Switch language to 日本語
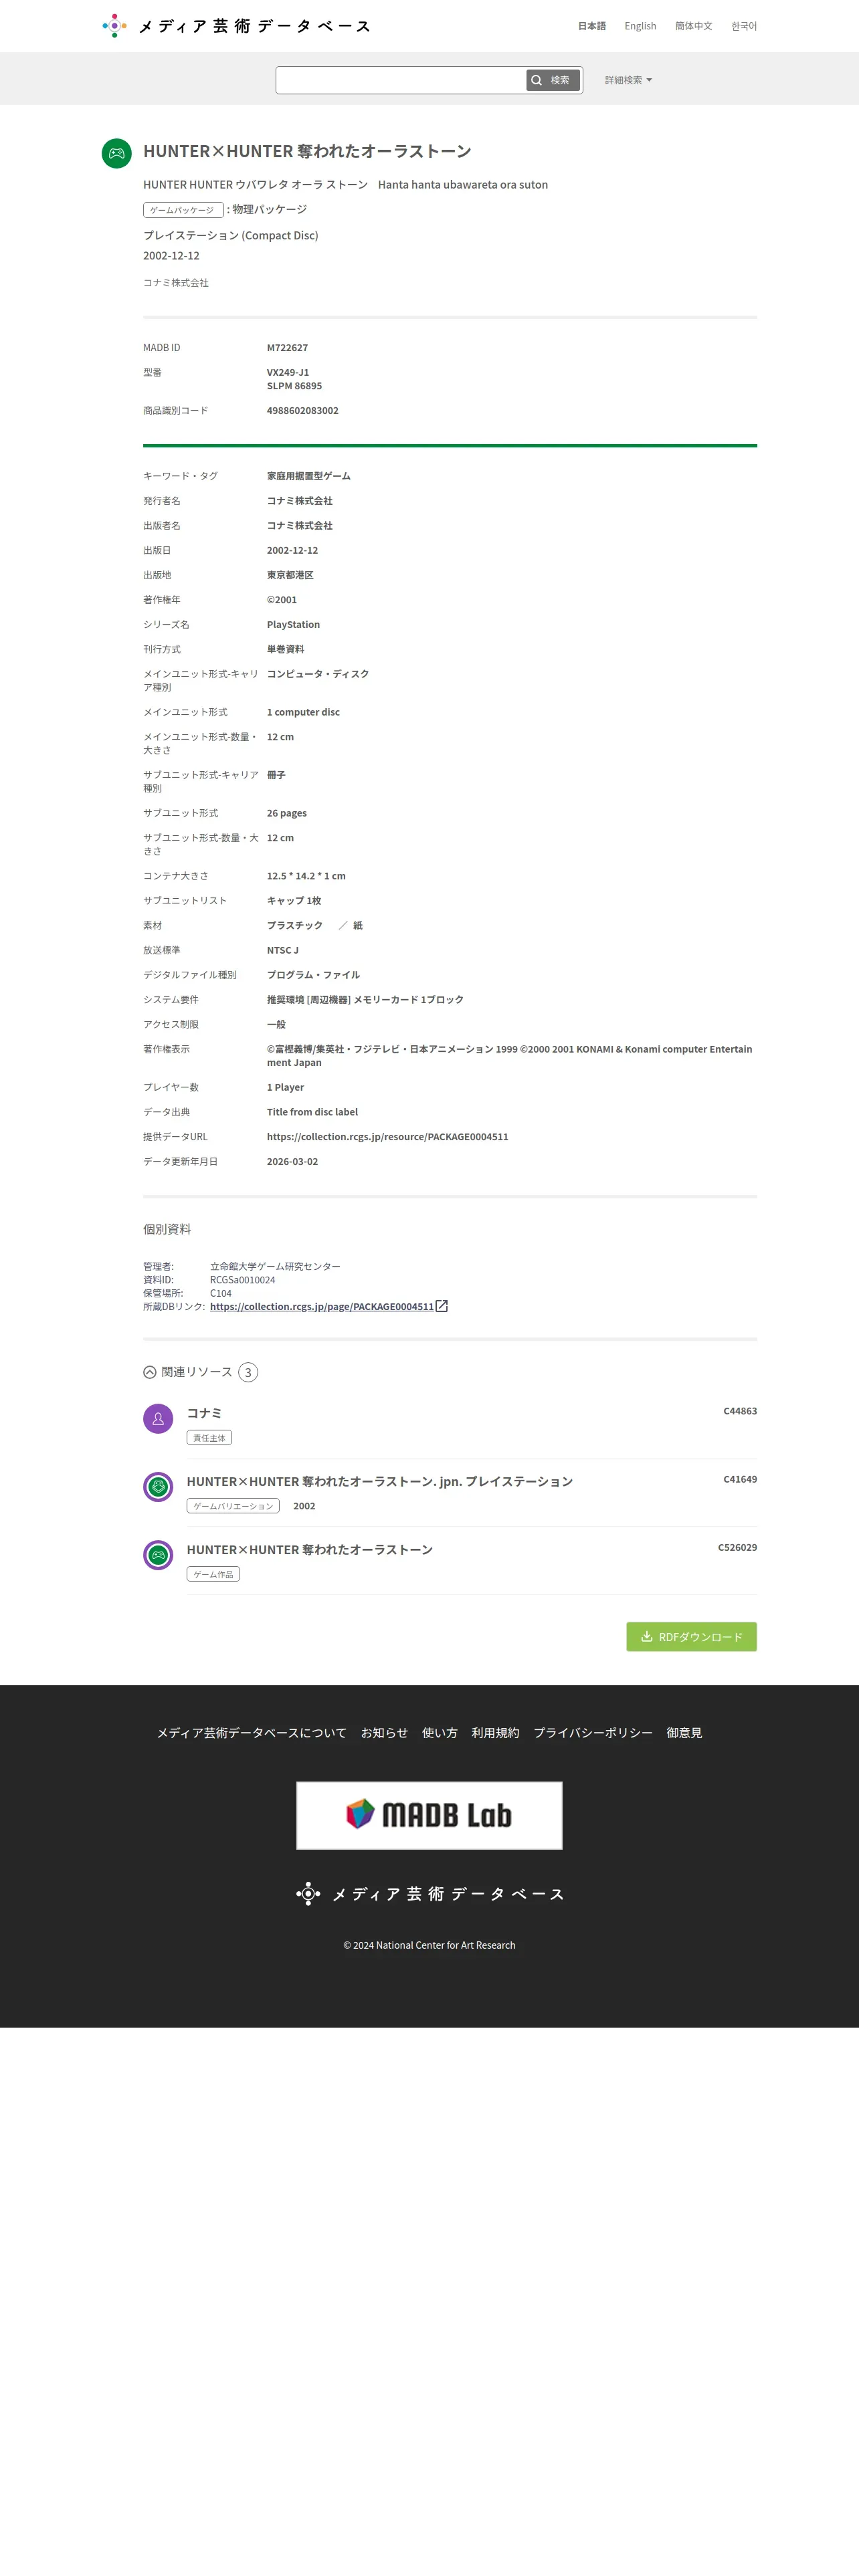Viewport: 859px width, 2576px height. pyautogui.click(x=592, y=26)
